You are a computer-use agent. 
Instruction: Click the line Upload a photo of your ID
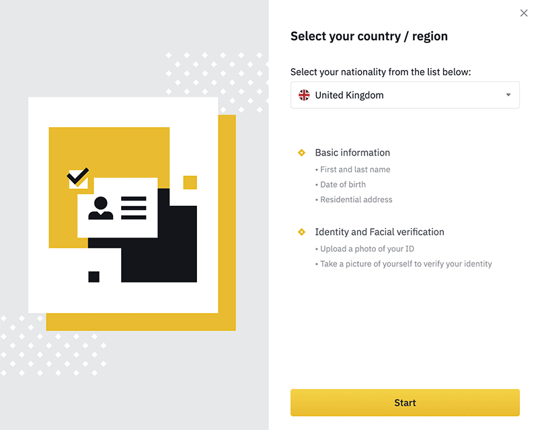pyautogui.click(x=365, y=248)
